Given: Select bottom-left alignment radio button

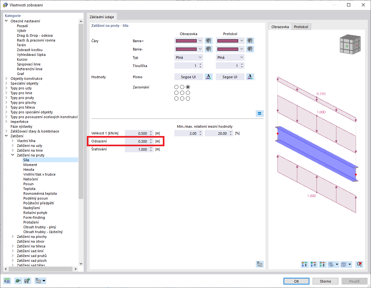Looking at the screenshot, I should point(176,98).
